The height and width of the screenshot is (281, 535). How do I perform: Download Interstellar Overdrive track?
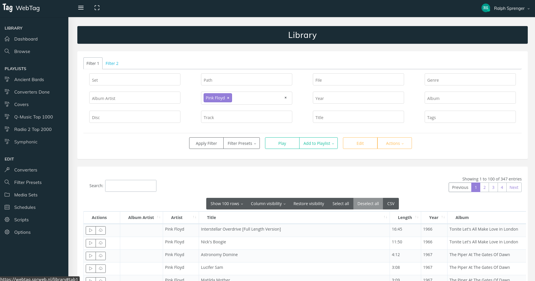[101, 230]
